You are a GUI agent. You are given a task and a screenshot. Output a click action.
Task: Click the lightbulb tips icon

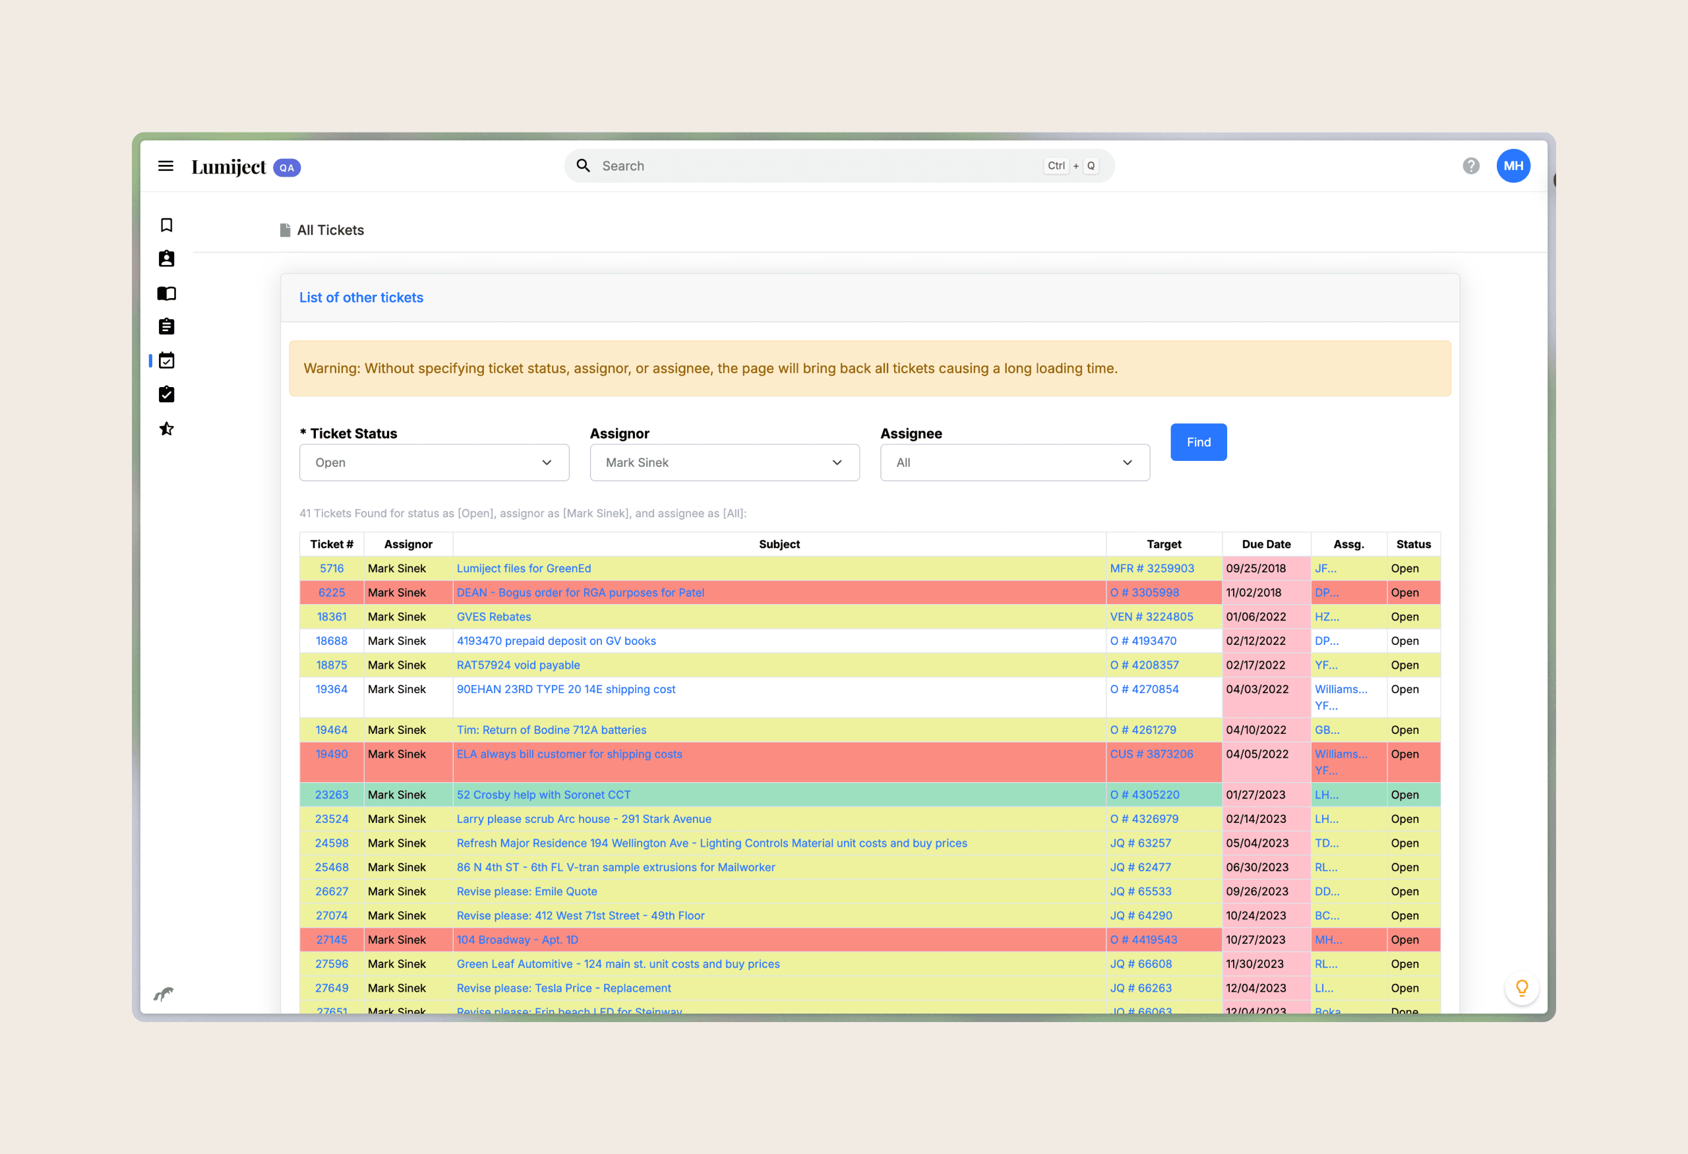pos(1522,988)
